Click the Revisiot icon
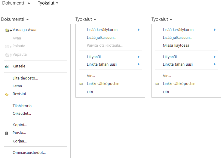 [x=7, y=94]
